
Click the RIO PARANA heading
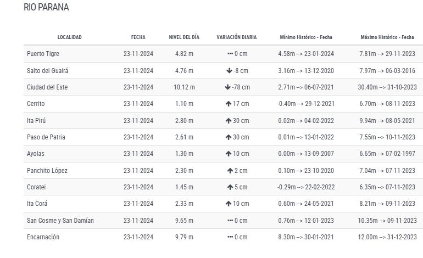46,8
